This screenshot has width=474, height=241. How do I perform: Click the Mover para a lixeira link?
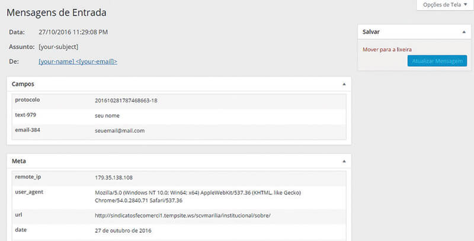pos(387,49)
